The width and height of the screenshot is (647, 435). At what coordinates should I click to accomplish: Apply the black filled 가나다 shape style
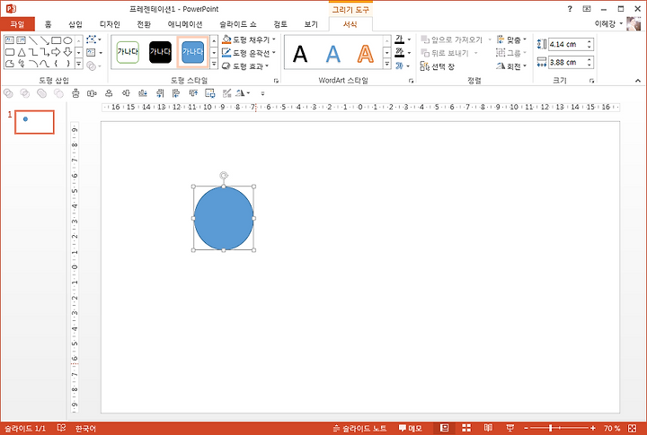point(160,52)
